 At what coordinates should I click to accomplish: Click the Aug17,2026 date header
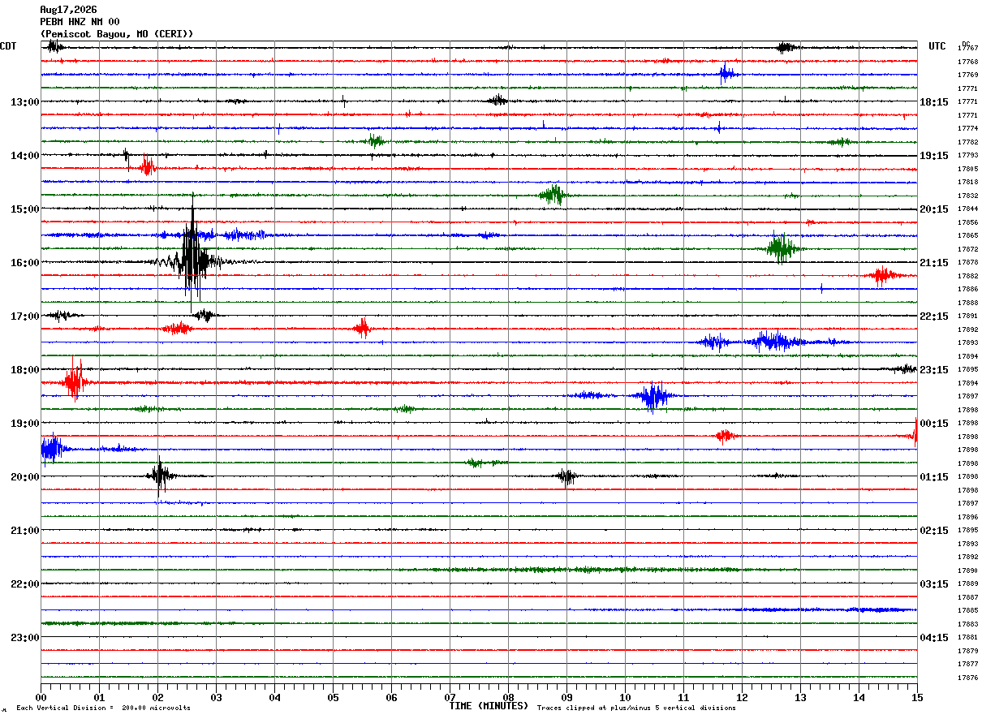pyautogui.click(x=68, y=10)
